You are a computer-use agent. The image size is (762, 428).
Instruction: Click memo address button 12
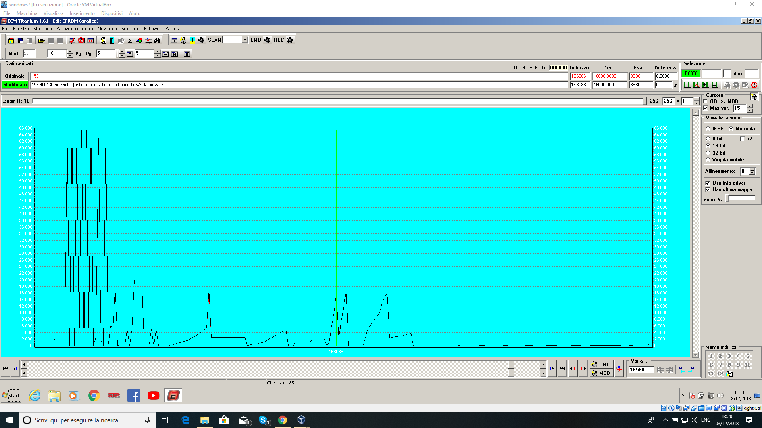(720, 374)
